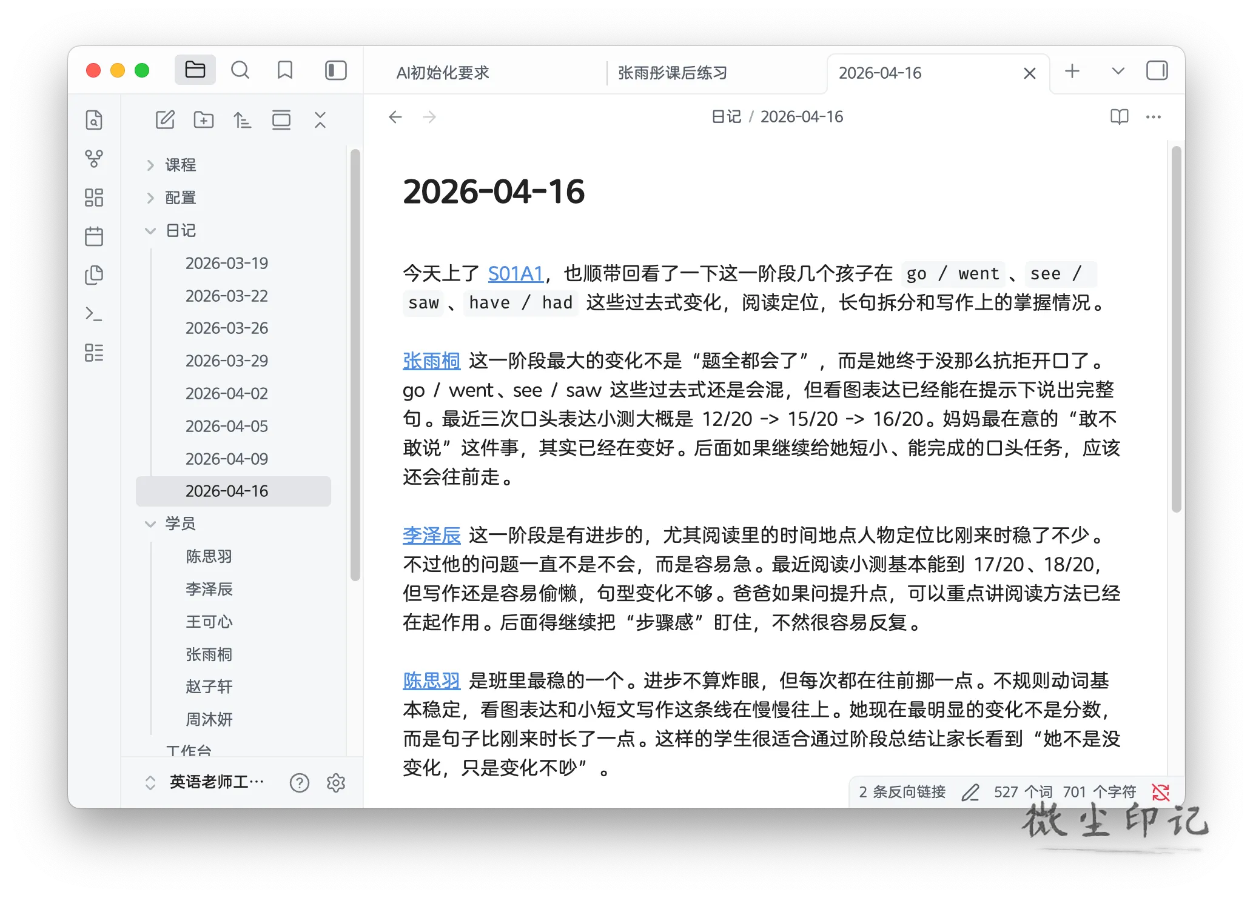Open command palette terminal icon
Viewport: 1253px width, 898px height.
point(94,314)
